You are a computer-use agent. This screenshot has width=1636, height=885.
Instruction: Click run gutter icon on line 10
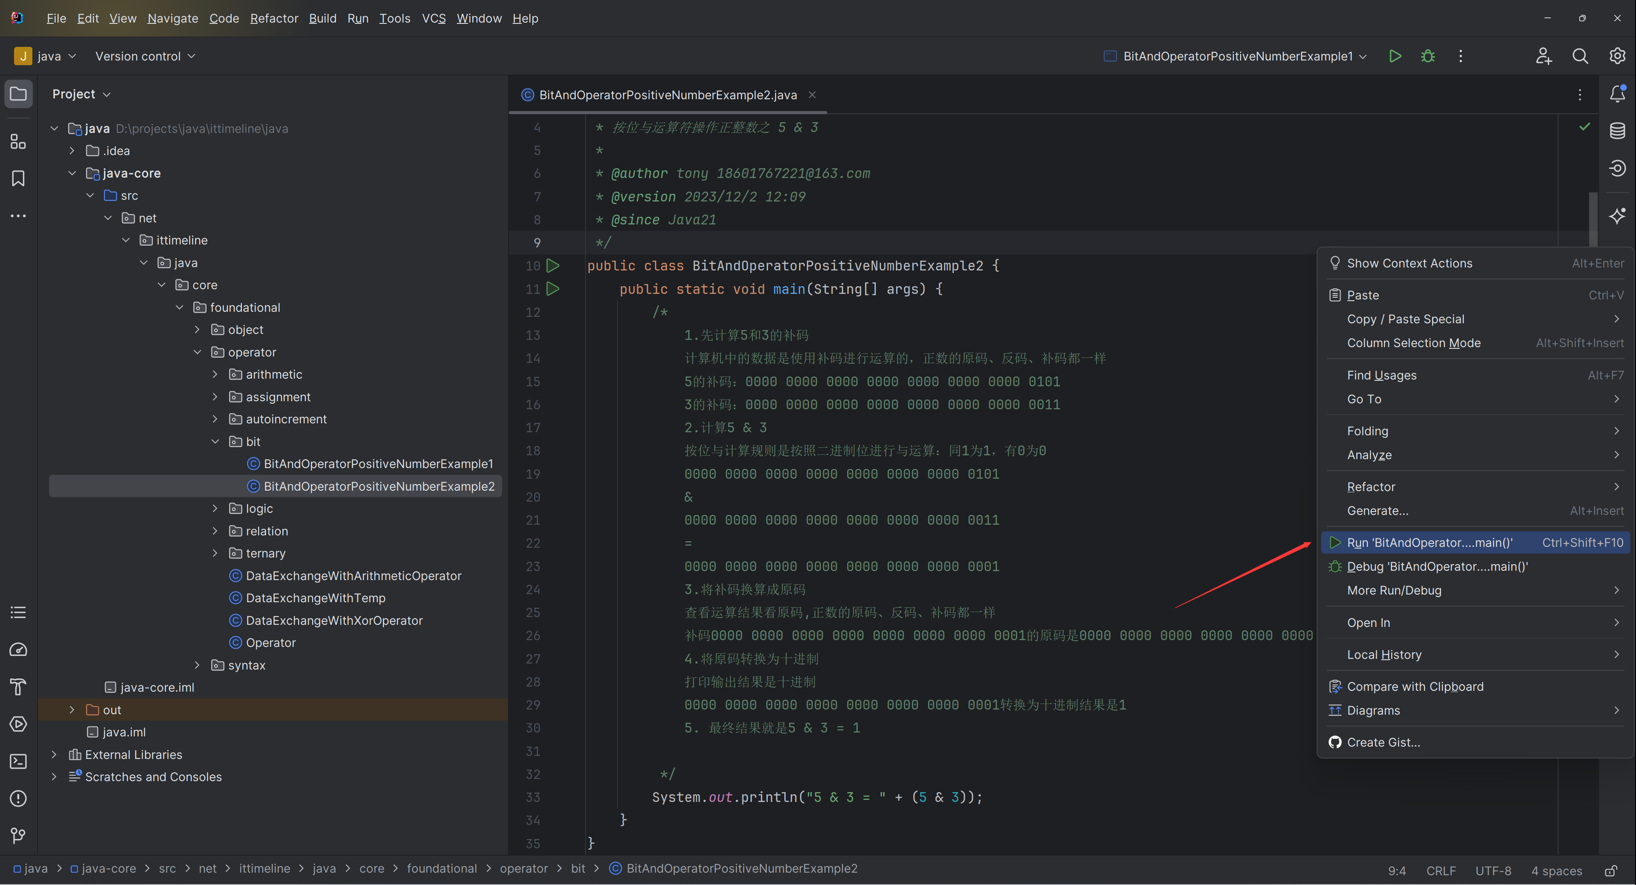coord(553,266)
